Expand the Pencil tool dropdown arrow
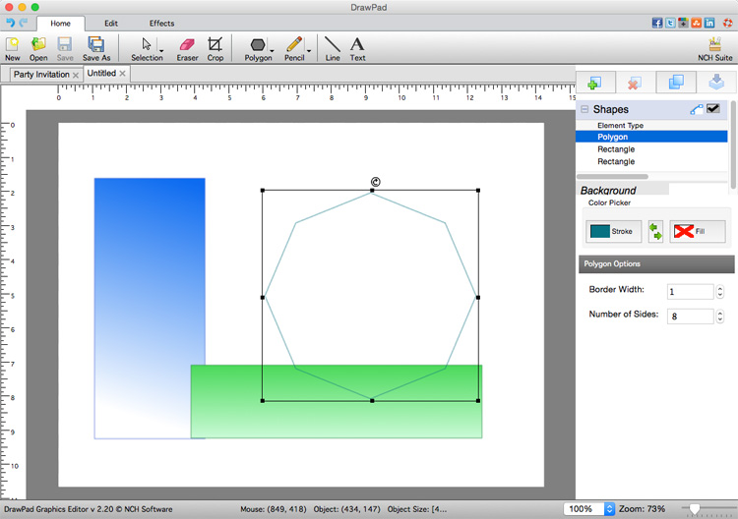This screenshot has width=738, height=519. pos(309,49)
